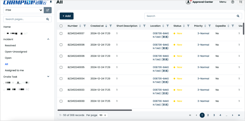The width and height of the screenshot is (245, 121).
Task: Click New status in row BZ2412240034
Action: coord(179,79)
